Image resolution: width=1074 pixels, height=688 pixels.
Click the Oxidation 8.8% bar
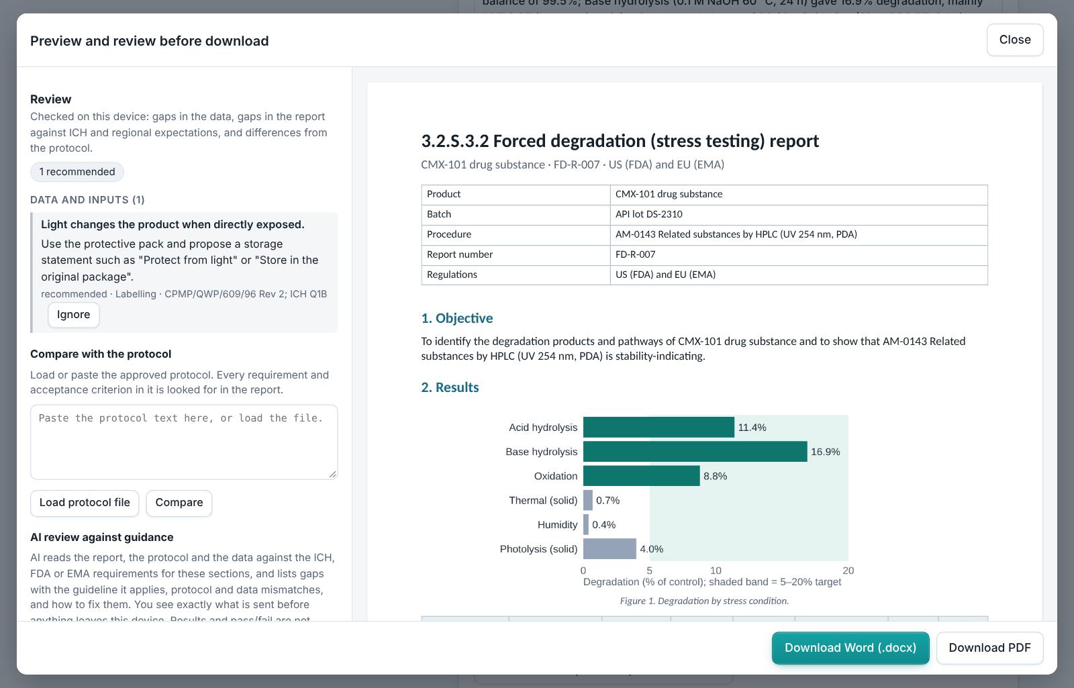(641, 476)
